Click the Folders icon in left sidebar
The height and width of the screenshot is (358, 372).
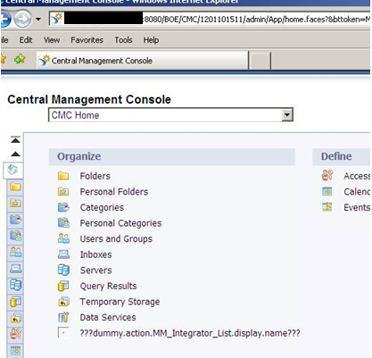click(15, 187)
